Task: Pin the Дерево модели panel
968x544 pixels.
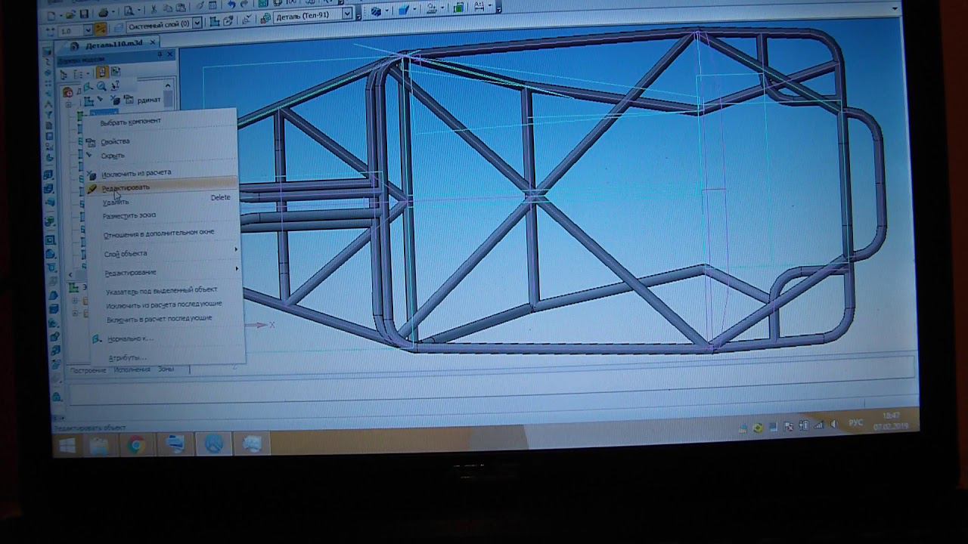Action: pyautogui.click(x=160, y=54)
